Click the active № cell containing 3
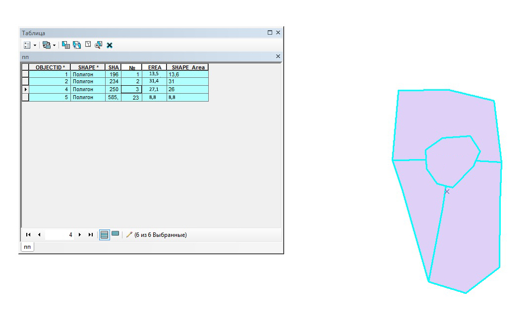This screenshot has height=335, width=531. click(x=132, y=89)
